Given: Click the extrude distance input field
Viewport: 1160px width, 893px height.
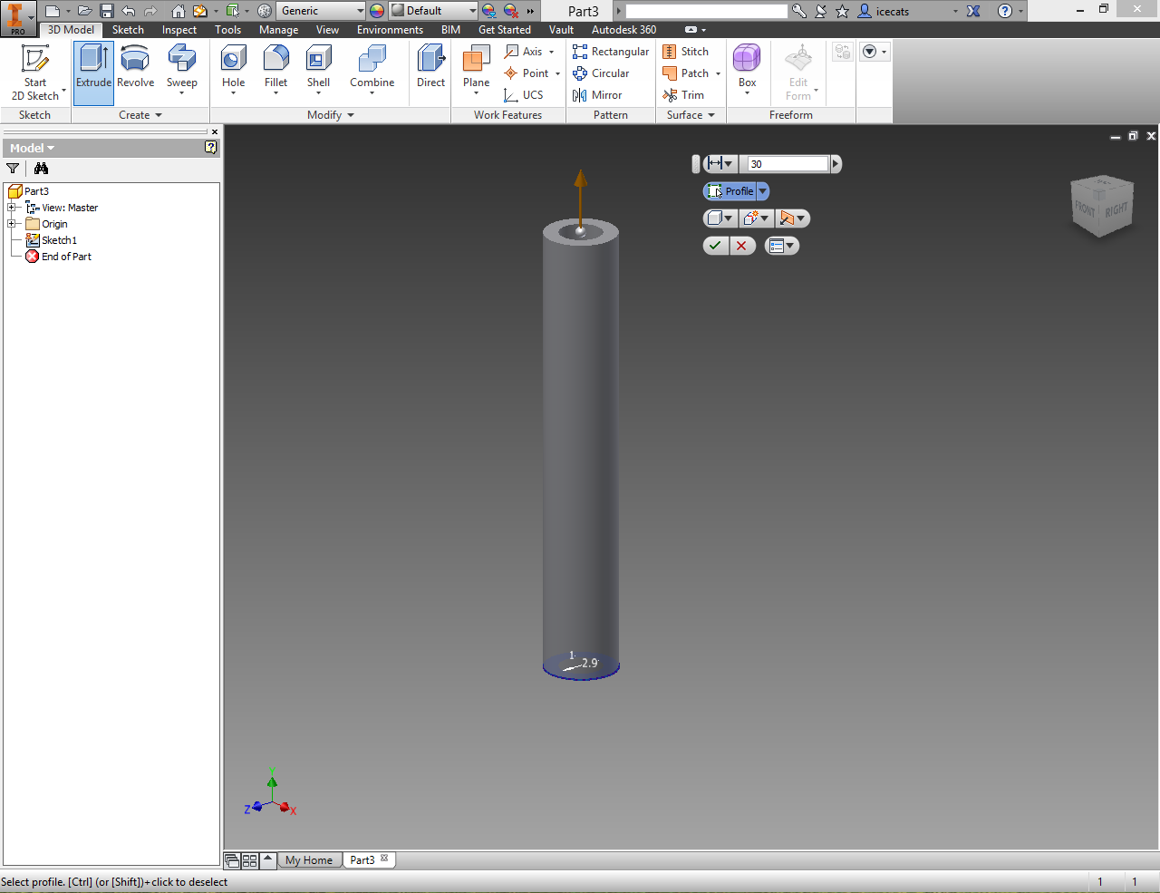Looking at the screenshot, I should (x=787, y=164).
